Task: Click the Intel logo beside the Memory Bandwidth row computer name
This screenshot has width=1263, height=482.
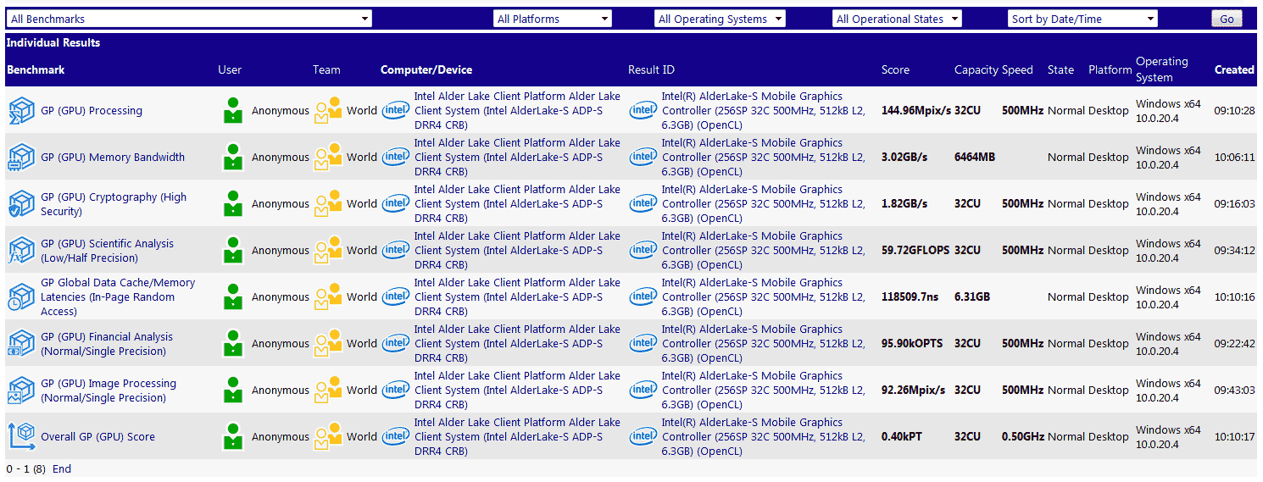Action: tap(396, 157)
